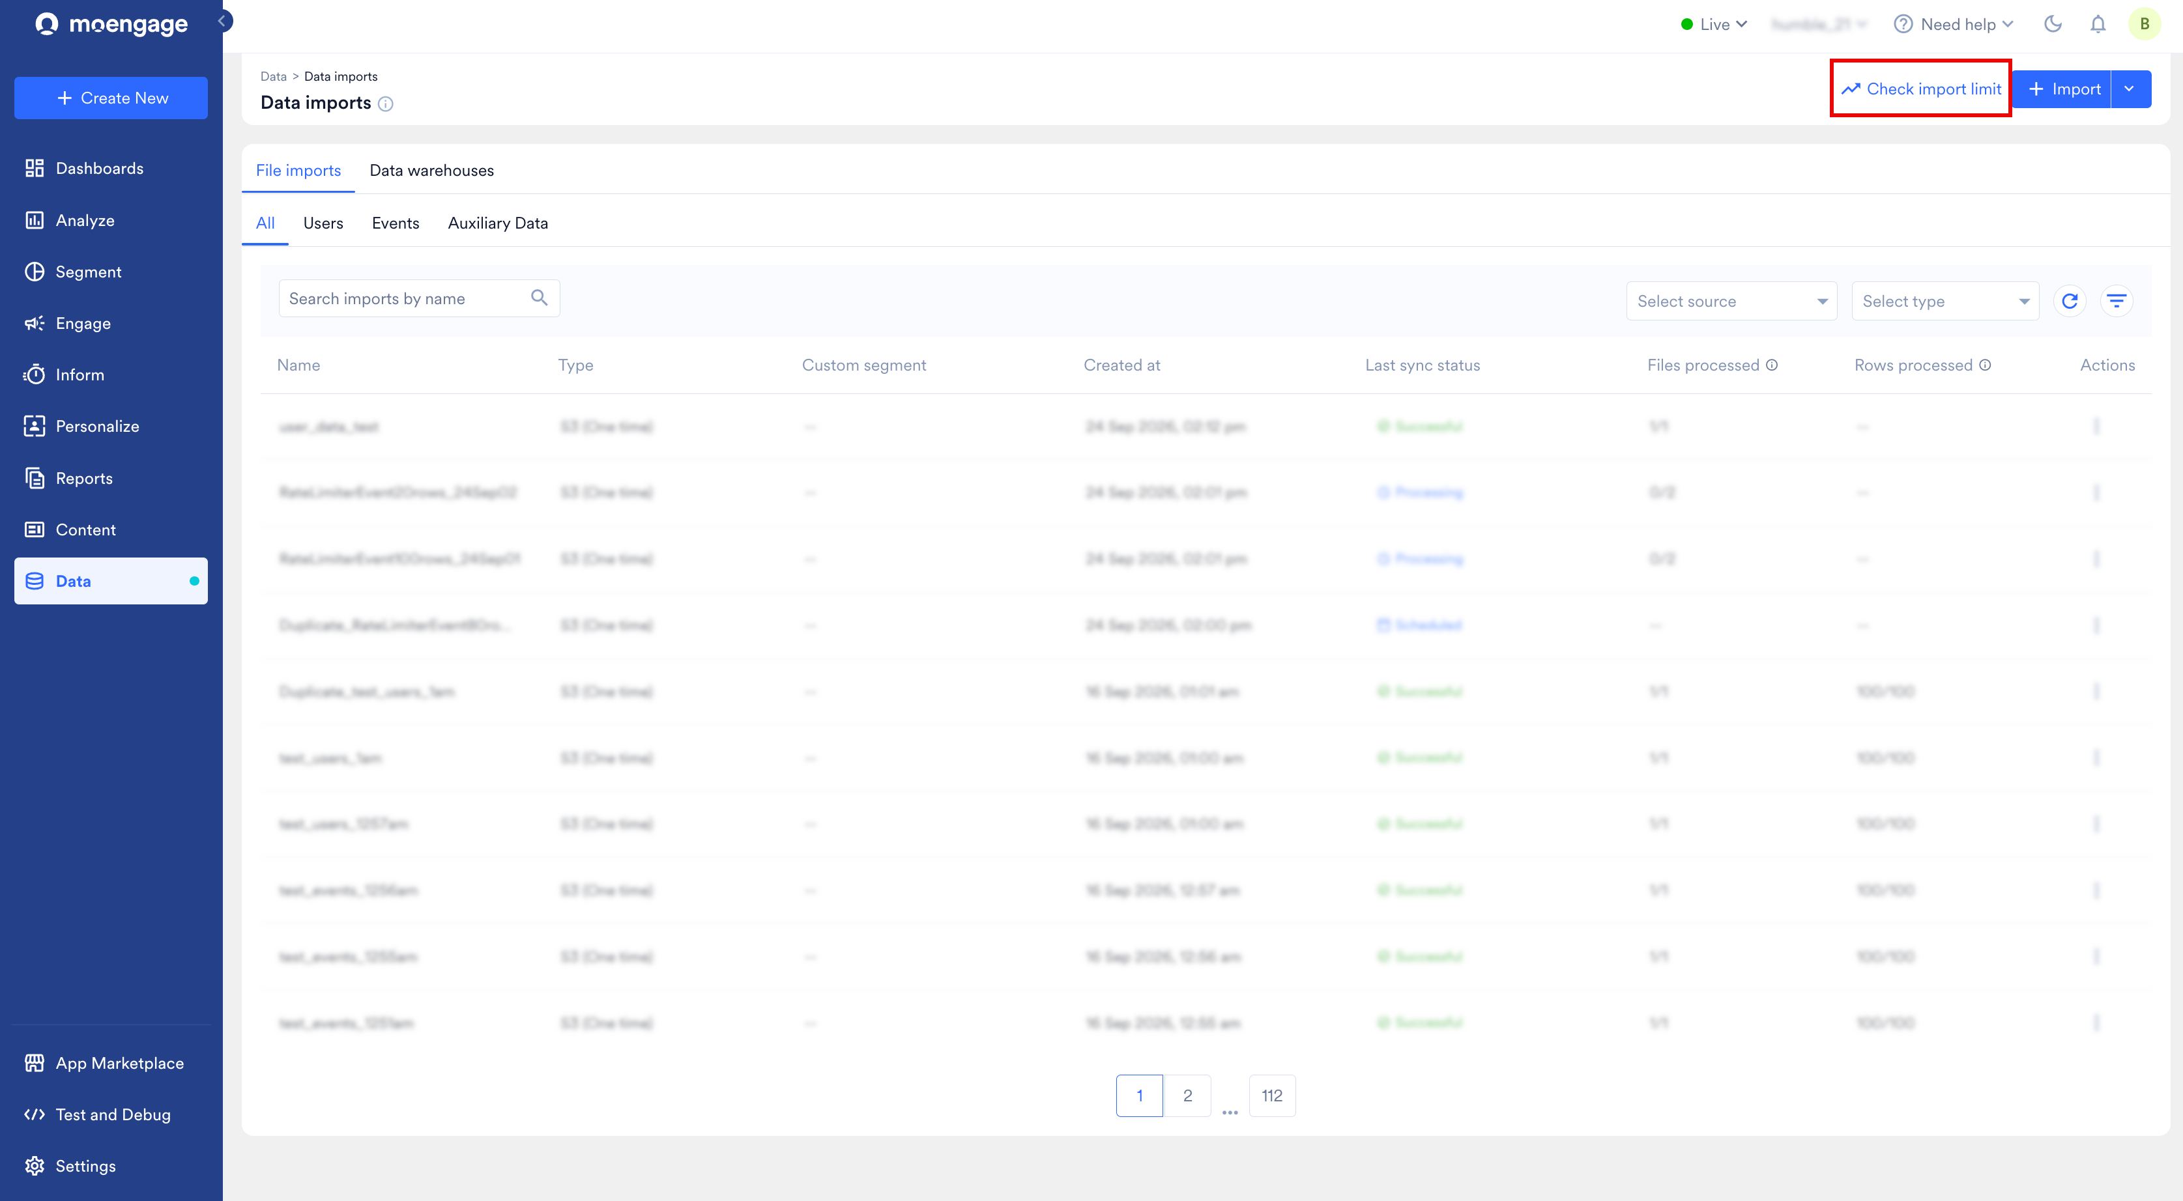
Task: Switch to the Data warehouses tab
Action: 431,170
